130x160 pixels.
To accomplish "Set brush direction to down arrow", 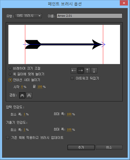I will (x=94, y=71).
